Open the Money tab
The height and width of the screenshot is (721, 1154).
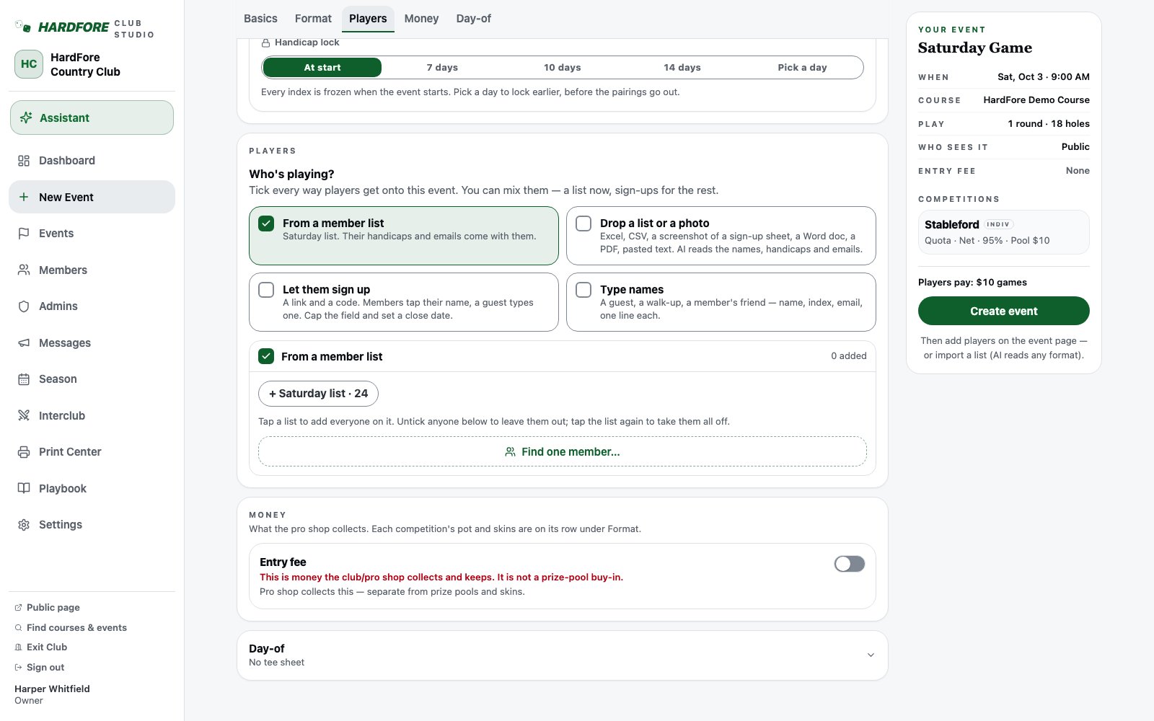[x=421, y=19]
